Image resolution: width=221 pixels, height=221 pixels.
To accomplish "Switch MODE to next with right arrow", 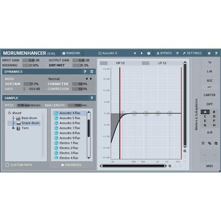I will click(91, 79).
